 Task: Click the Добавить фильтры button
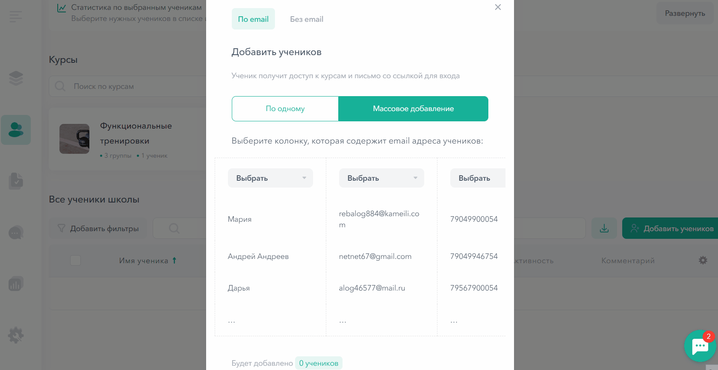98,228
